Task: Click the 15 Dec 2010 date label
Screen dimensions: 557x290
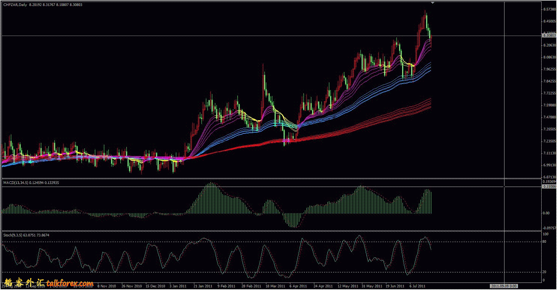Action: click(155, 286)
